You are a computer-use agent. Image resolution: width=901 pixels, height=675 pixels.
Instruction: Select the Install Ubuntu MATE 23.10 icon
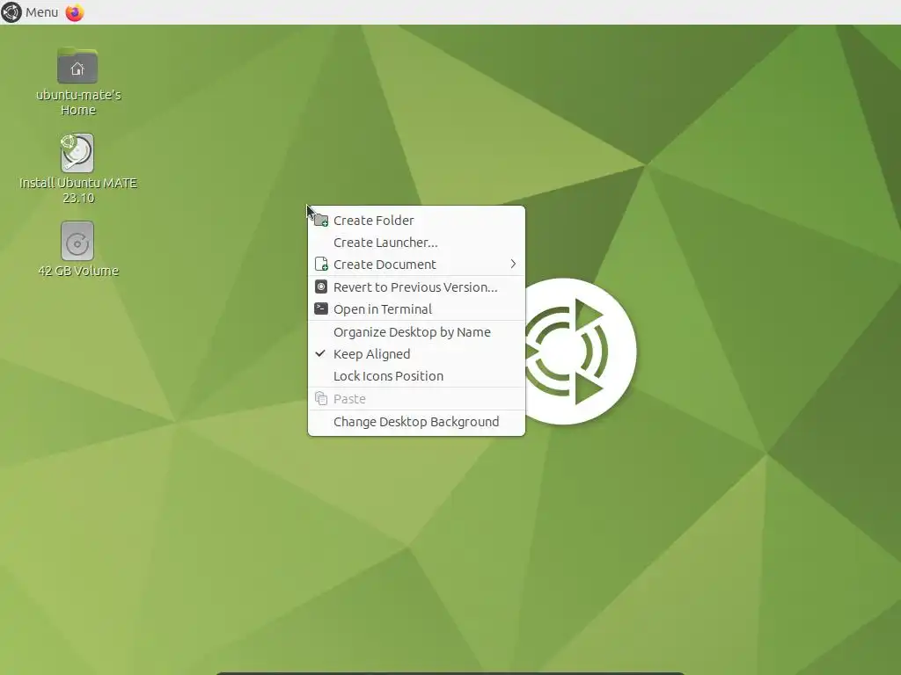tap(77, 153)
